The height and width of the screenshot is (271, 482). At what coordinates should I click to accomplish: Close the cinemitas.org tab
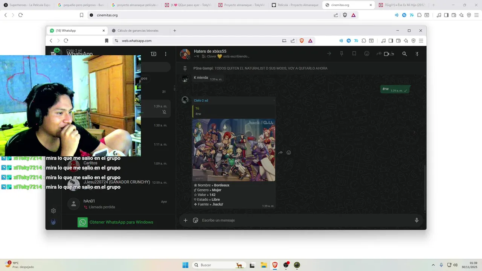tap(371, 5)
